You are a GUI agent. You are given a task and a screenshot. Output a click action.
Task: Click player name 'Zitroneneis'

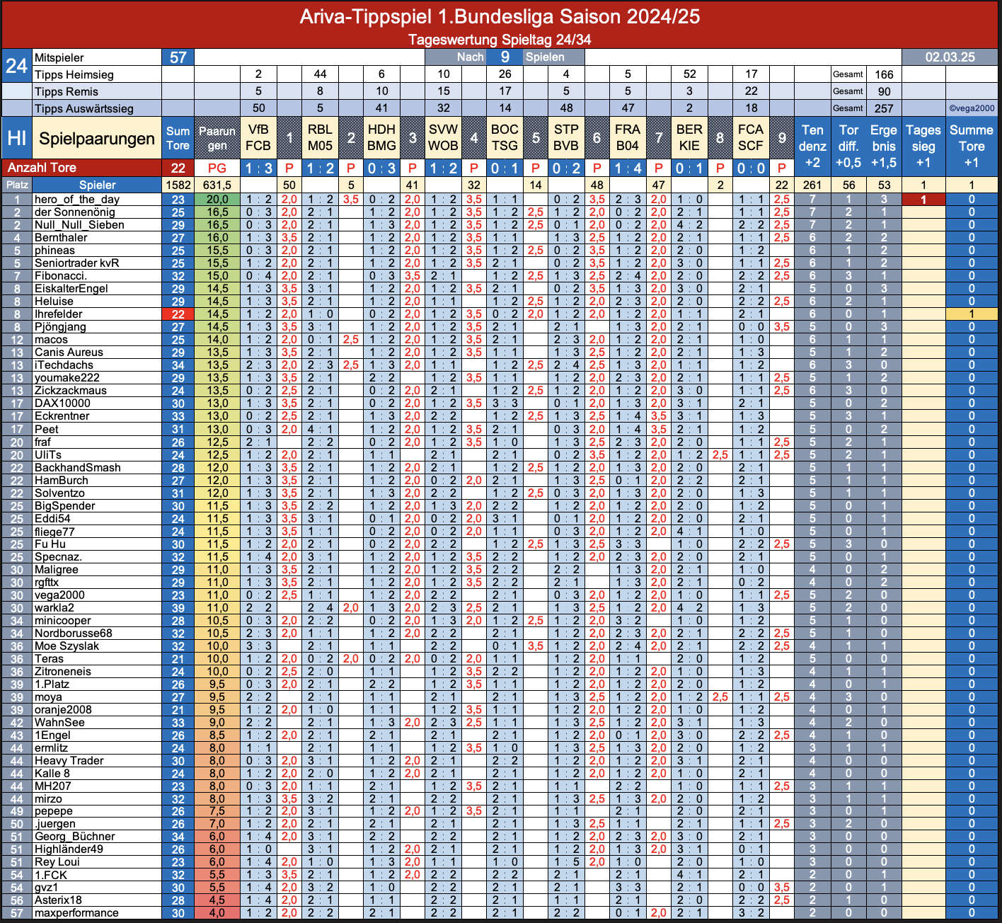[62, 672]
